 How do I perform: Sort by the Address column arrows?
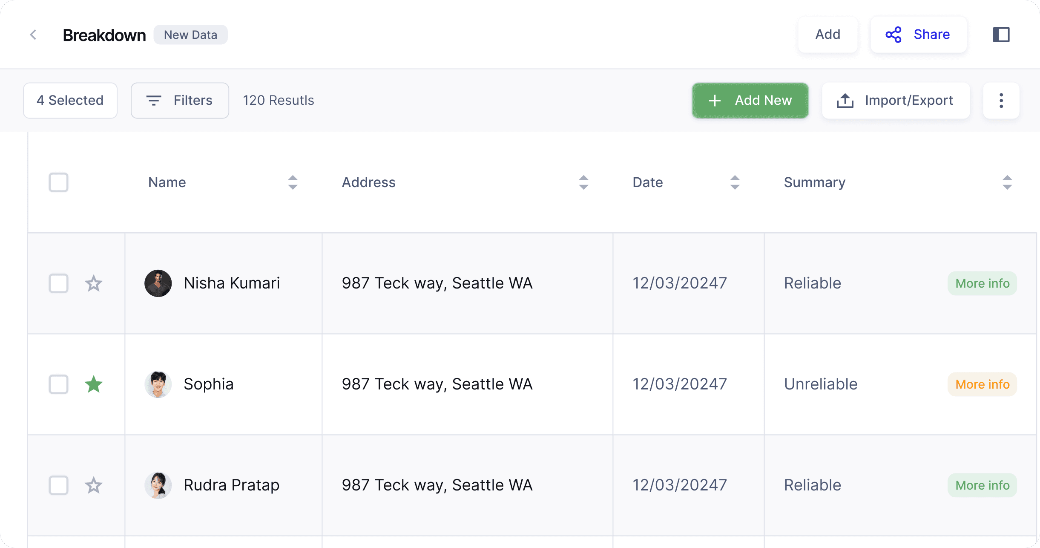click(x=583, y=182)
